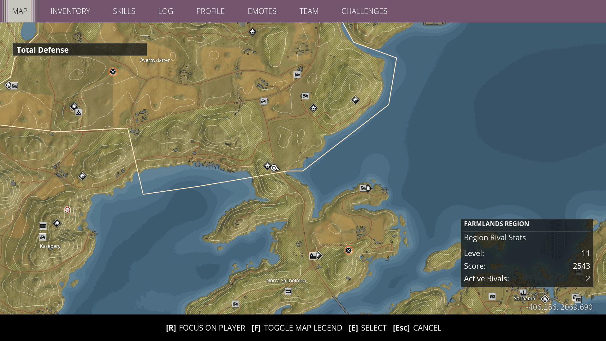This screenshot has height=341, width=606.
Task: Select safehouse icon at far left map edge
Action: point(9,85)
